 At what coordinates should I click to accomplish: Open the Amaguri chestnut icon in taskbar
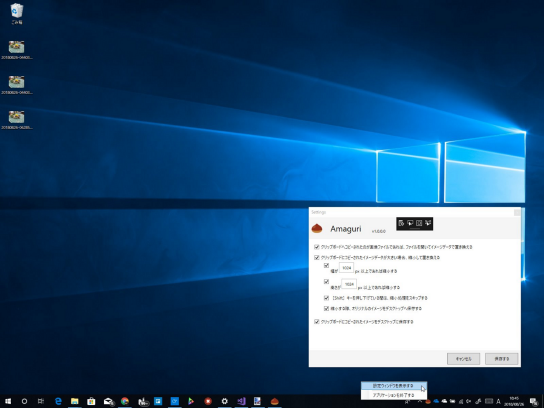(x=275, y=401)
